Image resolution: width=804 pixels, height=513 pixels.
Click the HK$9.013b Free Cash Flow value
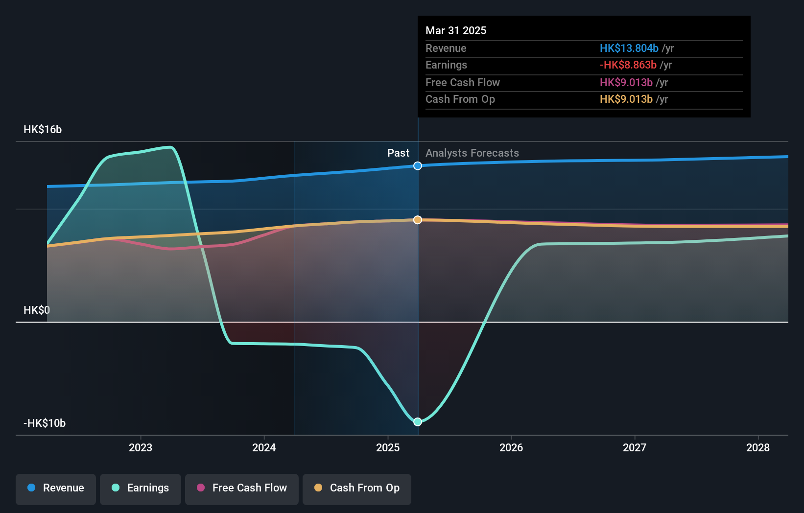(x=626, y=82)
